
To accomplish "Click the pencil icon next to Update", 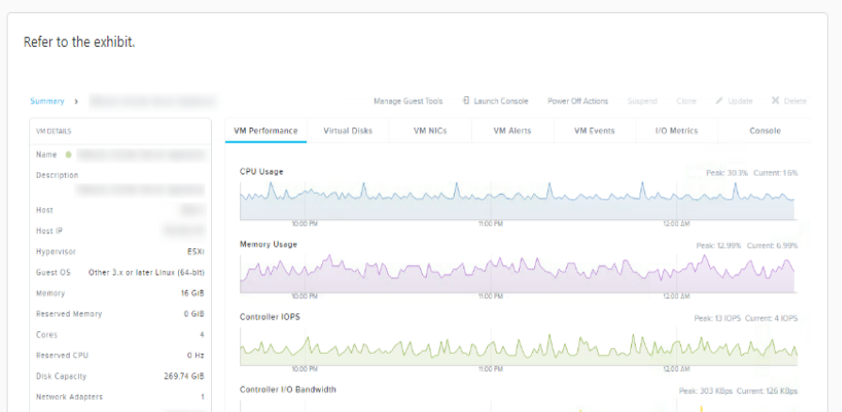I will click(719, 101).
